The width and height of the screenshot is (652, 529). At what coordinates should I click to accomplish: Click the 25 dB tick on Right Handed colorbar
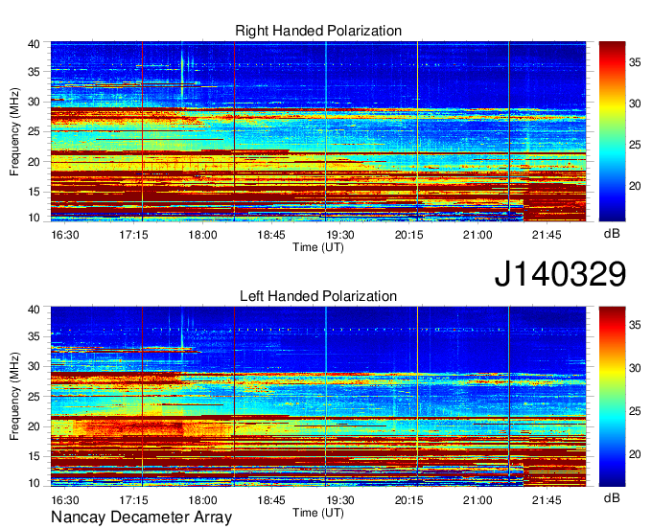[x=635, y=145]
